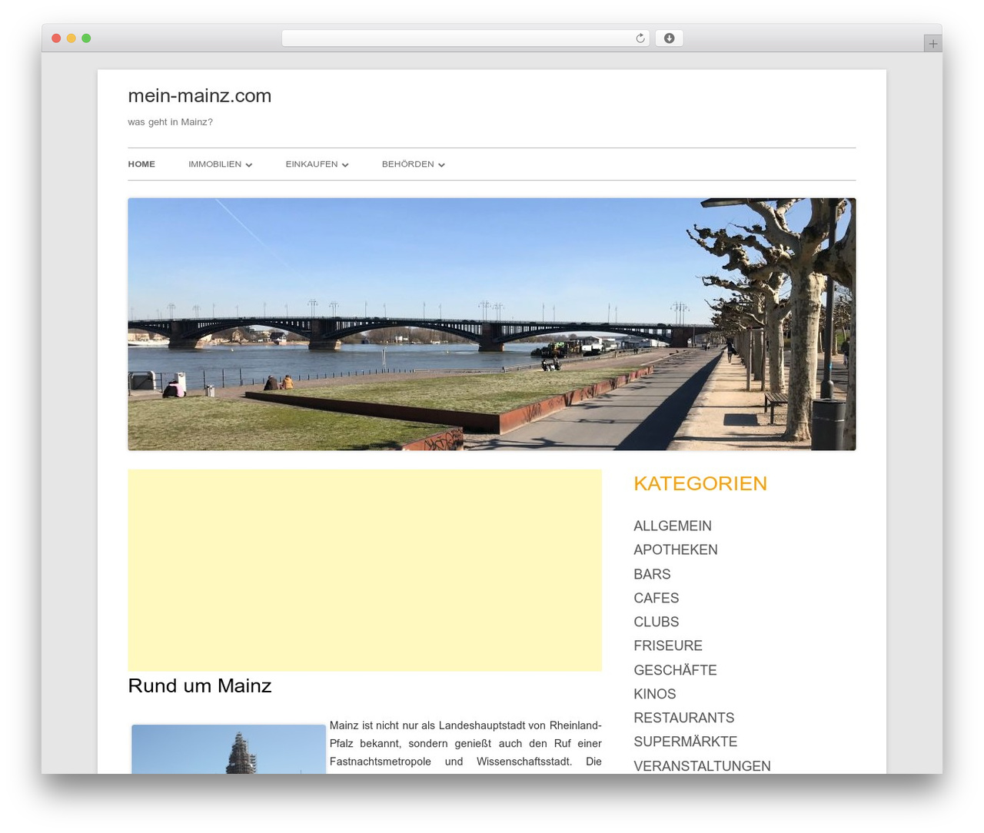
Task: Open the BEHÖRDEN menu item
Action: tap(407, 164)
